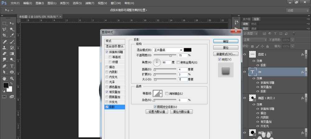Click the black shadow color swatch

pos(188,50)
